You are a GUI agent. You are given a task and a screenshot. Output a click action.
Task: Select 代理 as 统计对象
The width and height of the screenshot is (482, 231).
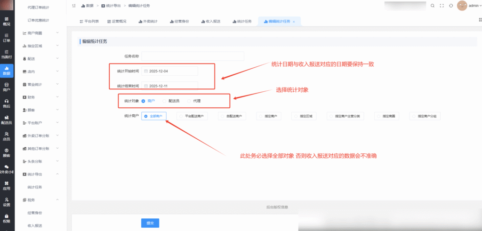coord(194,101)
